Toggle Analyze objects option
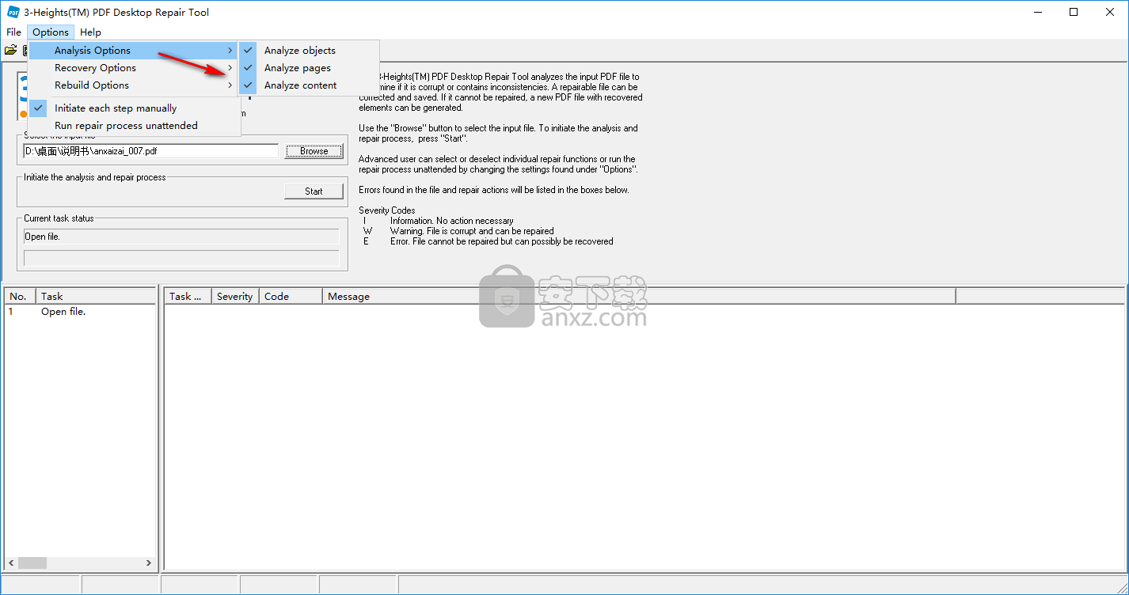This screenshot has width=1129, height=595. 309,51
